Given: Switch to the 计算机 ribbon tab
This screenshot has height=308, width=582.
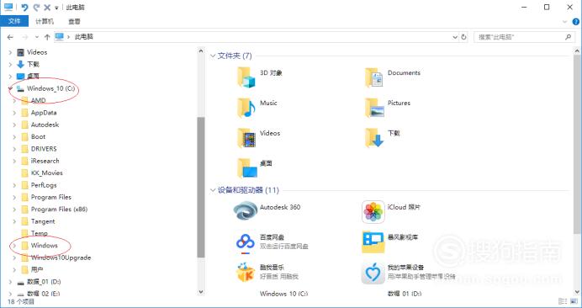Looking at the screenshot, I should pos(45,21).
